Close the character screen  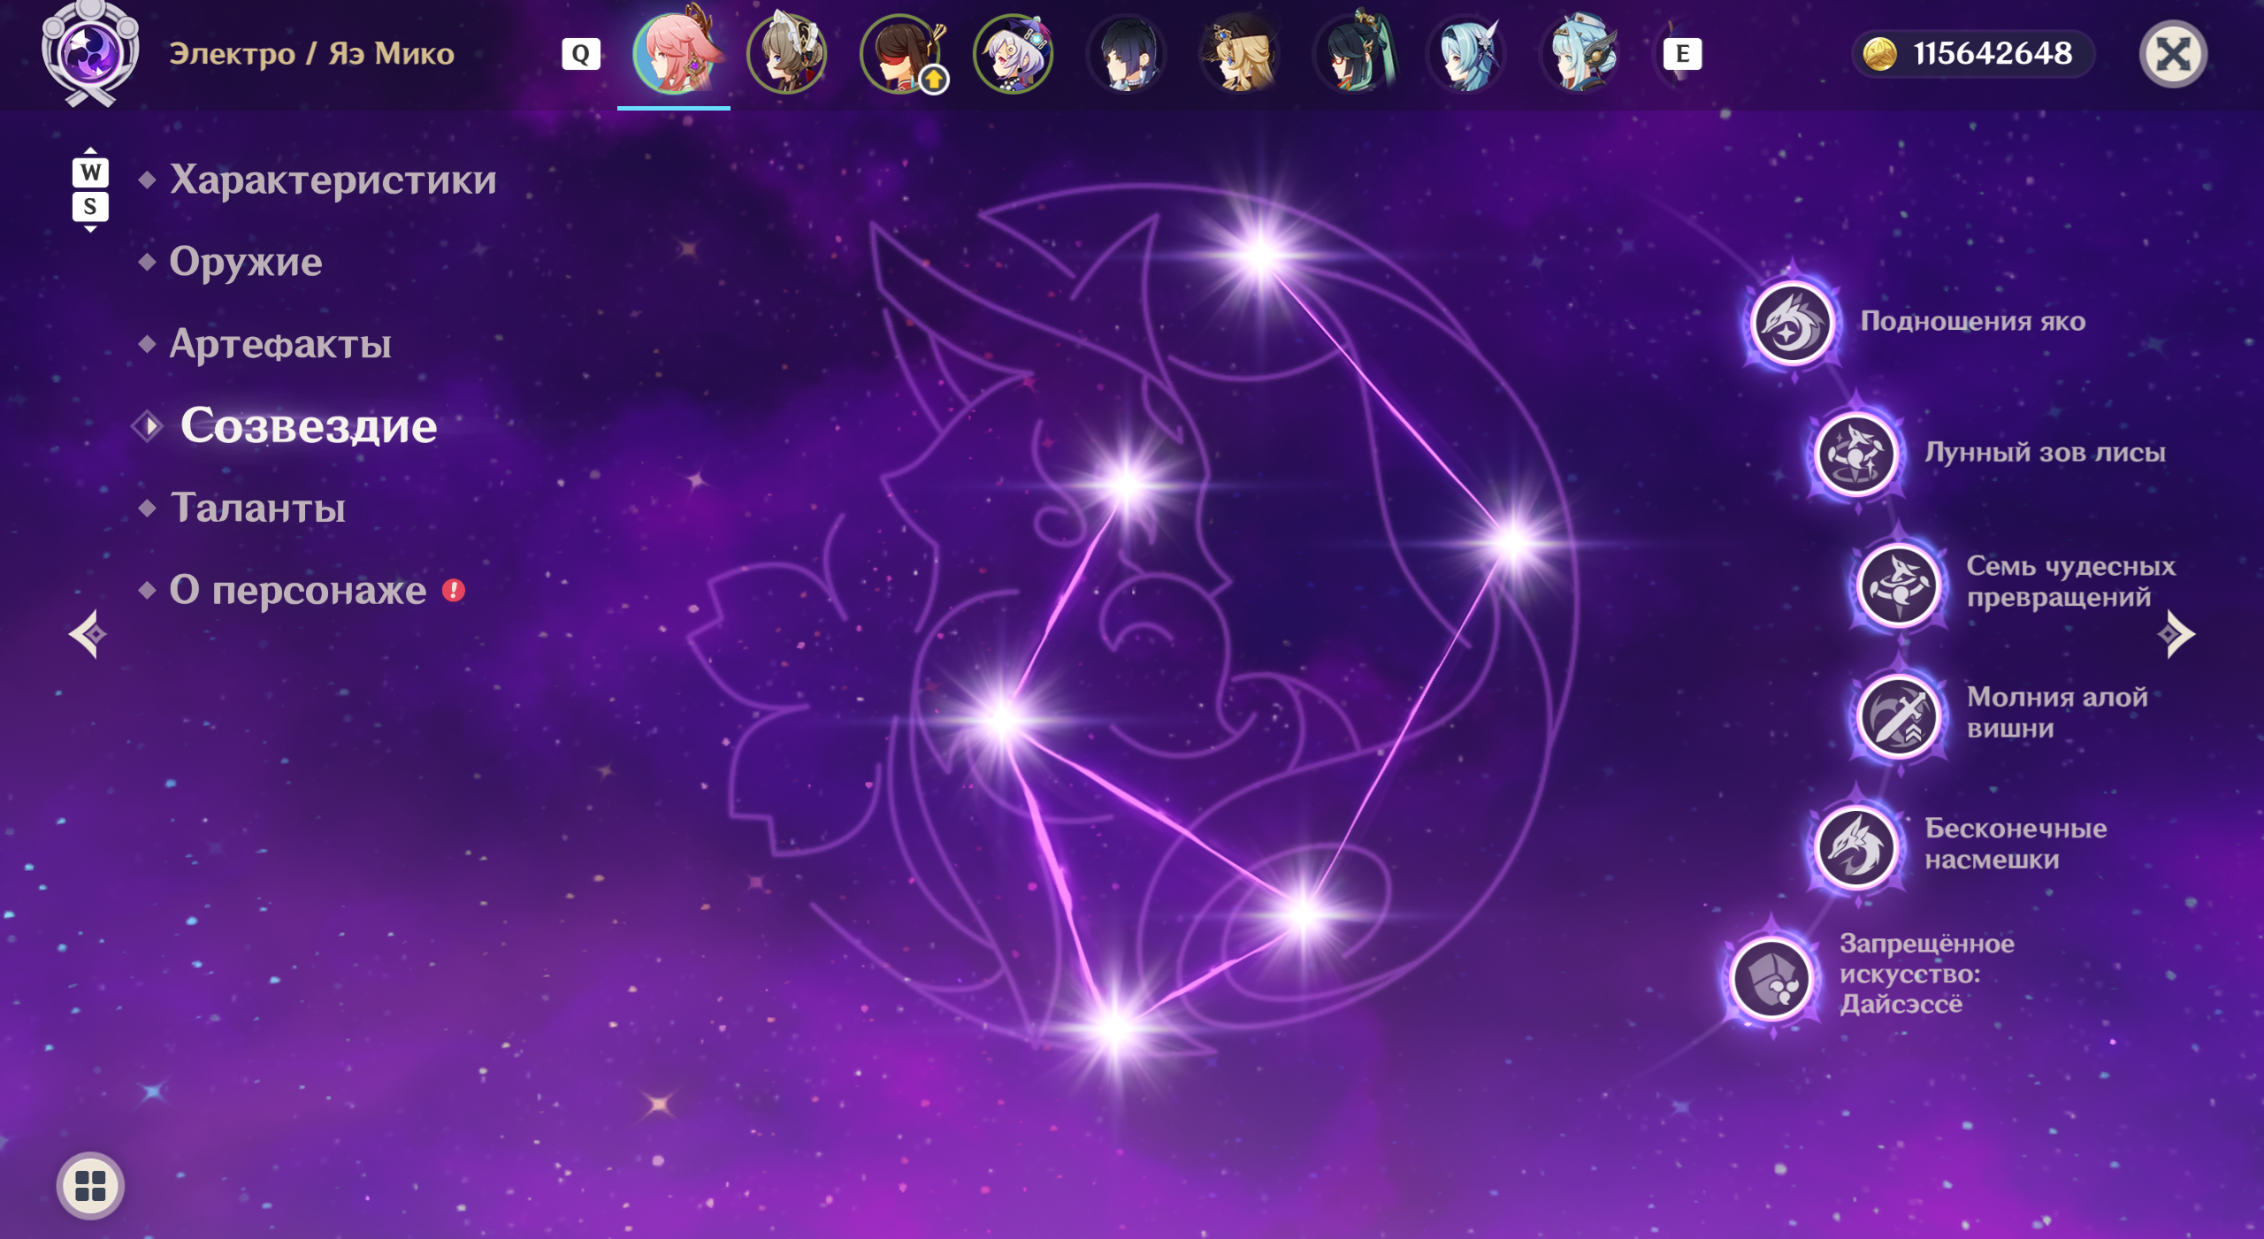click(x=2173, y=54)
